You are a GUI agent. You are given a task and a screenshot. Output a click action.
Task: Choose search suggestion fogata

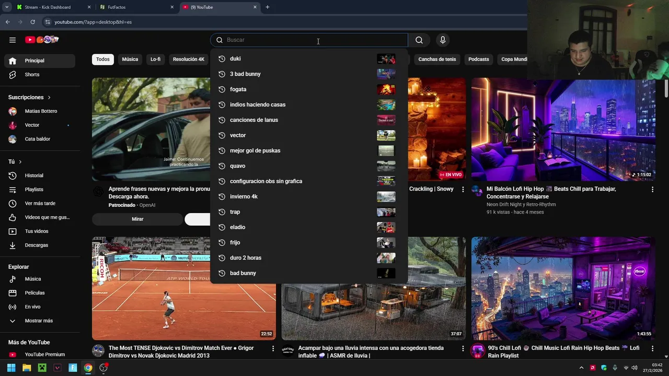(309, 89)
